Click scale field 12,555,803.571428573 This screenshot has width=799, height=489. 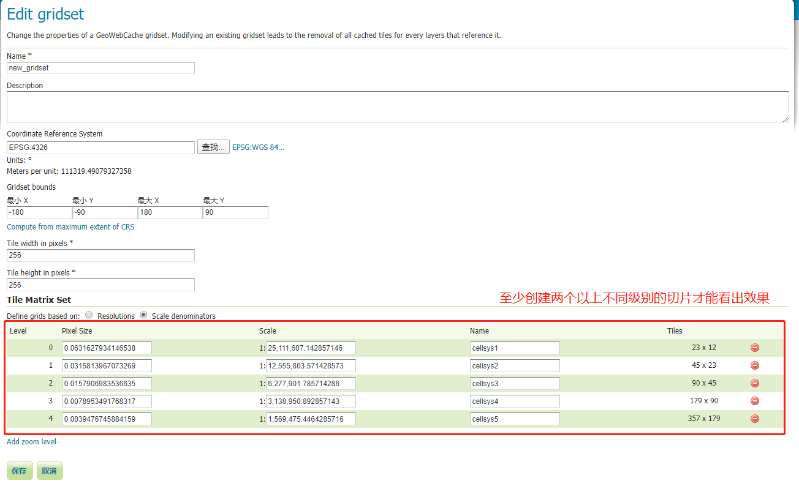coord(311,365)
